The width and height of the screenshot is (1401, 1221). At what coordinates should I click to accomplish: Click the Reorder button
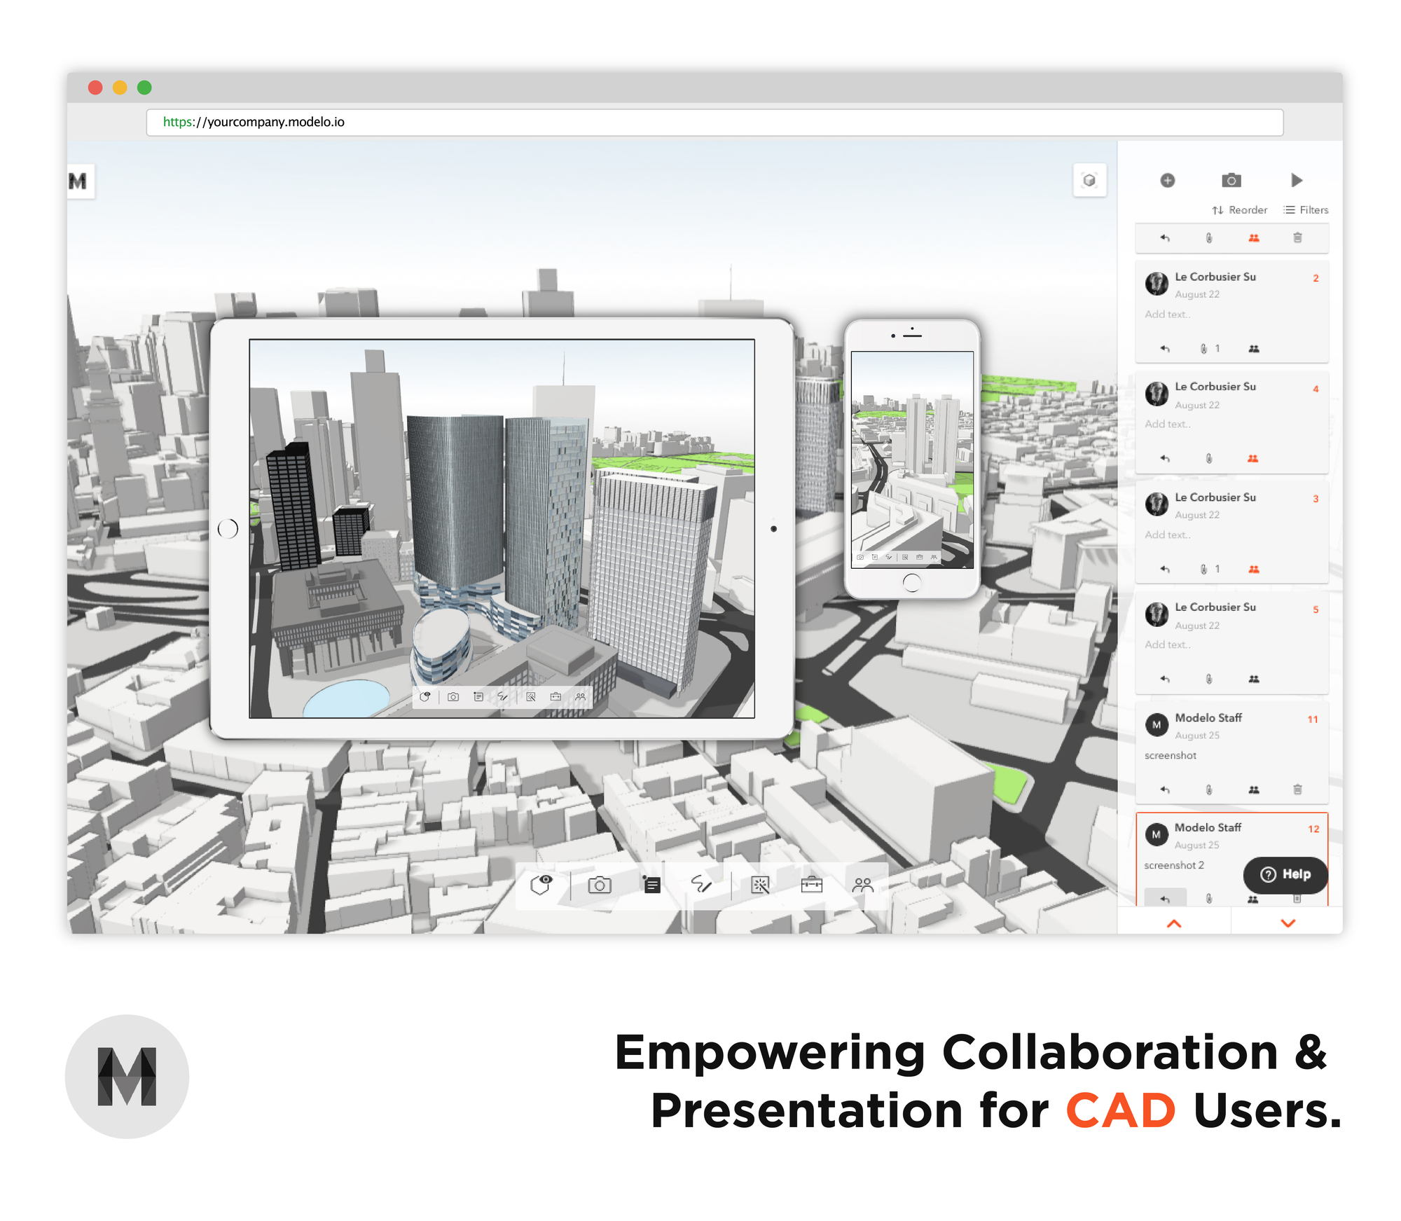[1240, 210]
